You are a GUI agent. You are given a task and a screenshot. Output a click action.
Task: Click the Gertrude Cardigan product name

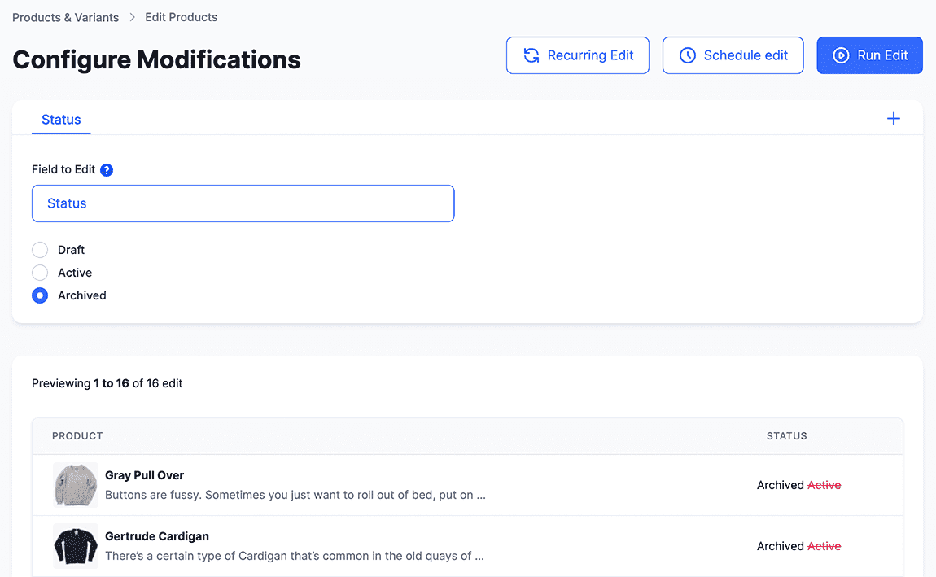pos(157,536)
